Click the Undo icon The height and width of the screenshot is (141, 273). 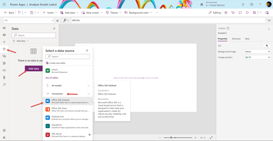19,13
